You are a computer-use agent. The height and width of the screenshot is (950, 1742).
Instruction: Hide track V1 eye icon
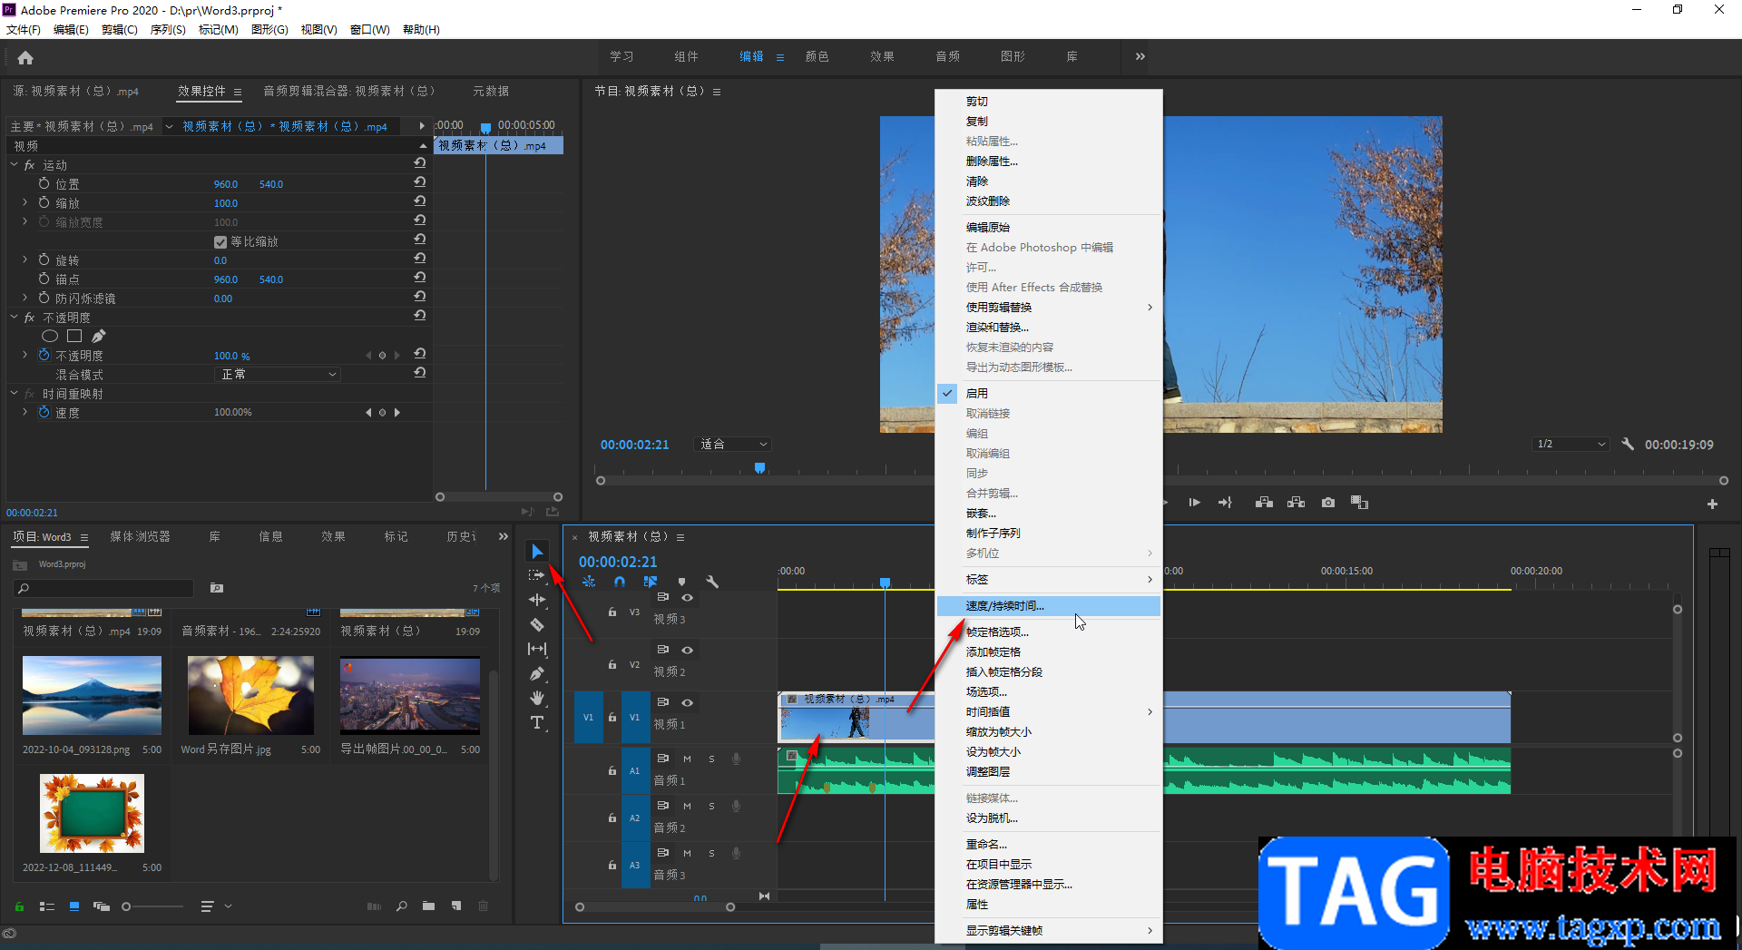(x=688, y=702)
